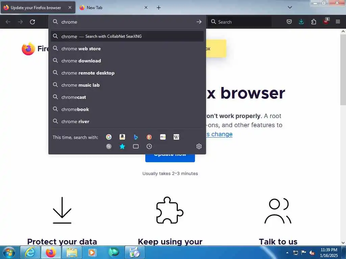Viewport: 346px width, 259px height.
Task: Open a new tab with plus button
Action: point(159,8)
